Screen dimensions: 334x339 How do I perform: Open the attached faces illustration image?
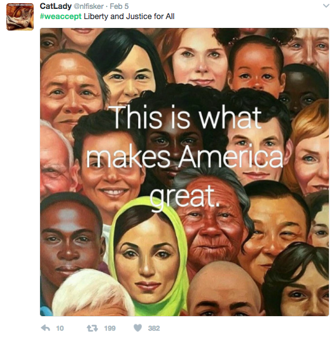click(184, 172)
